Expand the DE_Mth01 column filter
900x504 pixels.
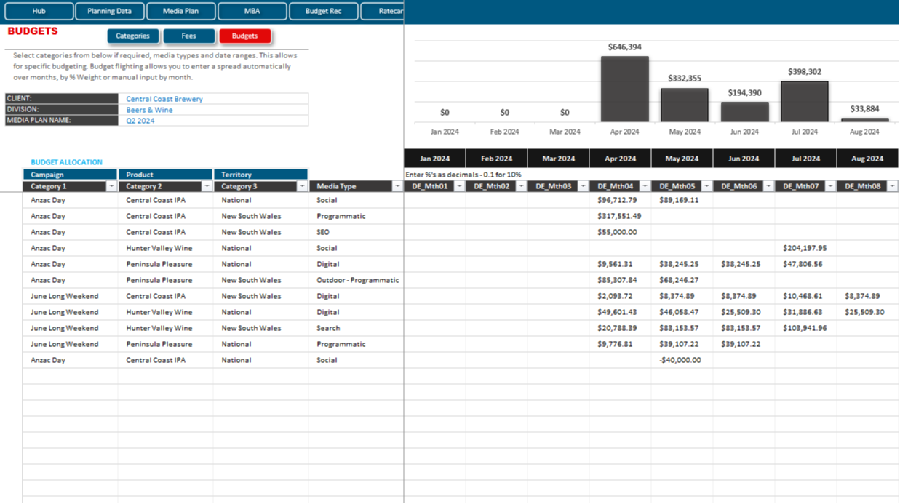[459, 186]
